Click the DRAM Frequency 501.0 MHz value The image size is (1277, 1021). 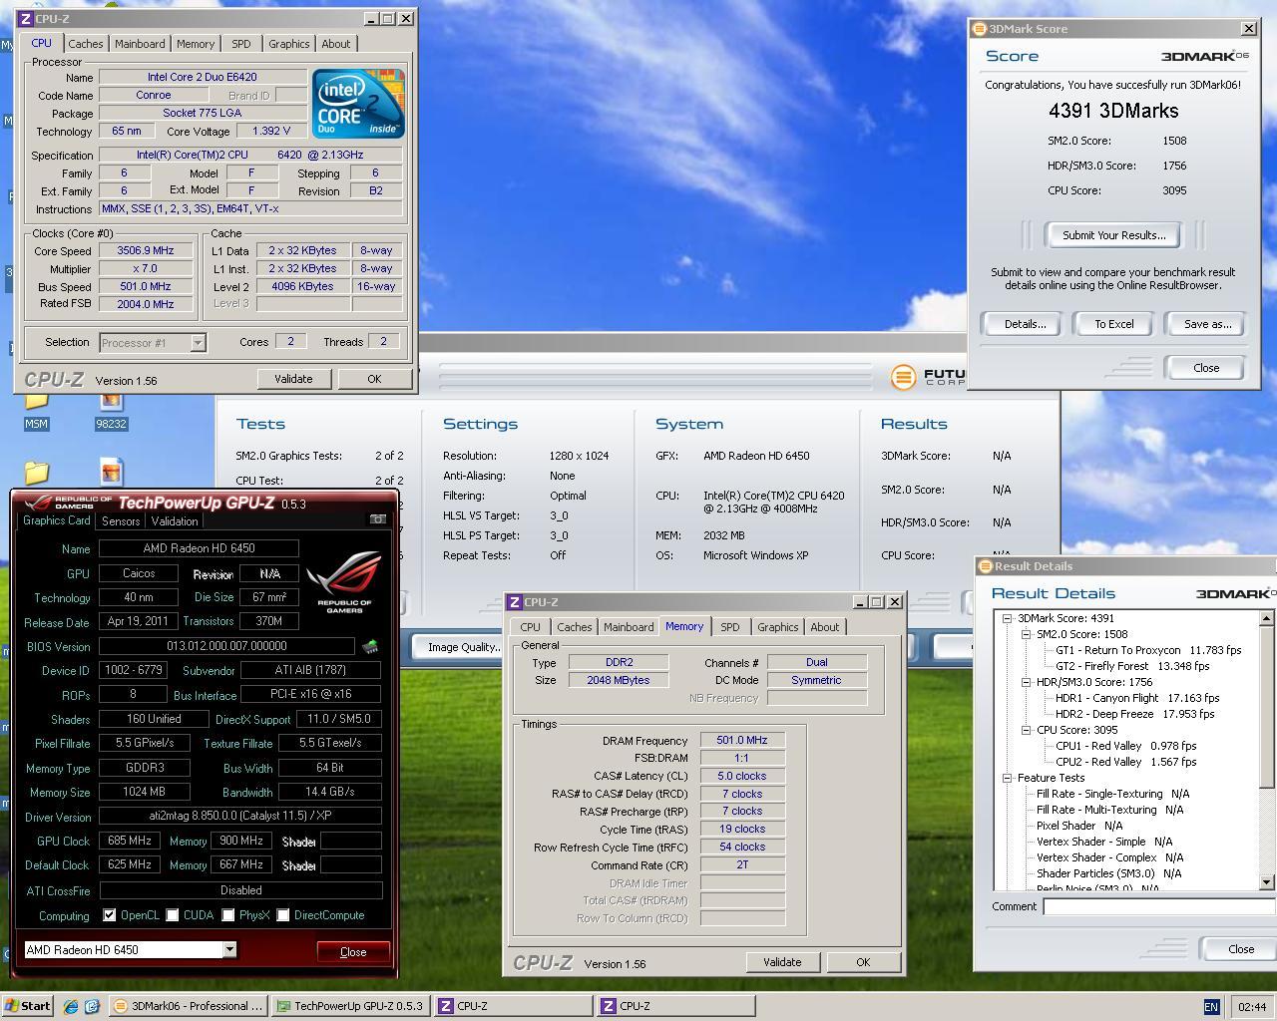tap(742, 741)
